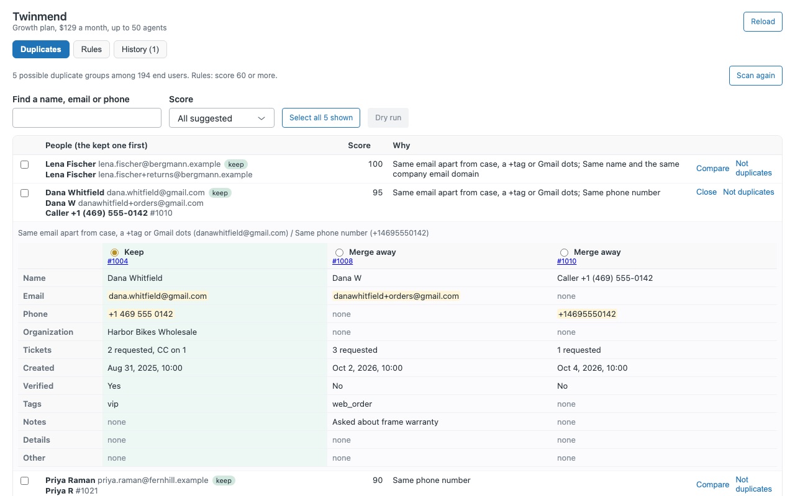The image size is (795, 496).
Task: Mark Dana Whitfield group as Not duplicates
Action: (x=748, y=192)
